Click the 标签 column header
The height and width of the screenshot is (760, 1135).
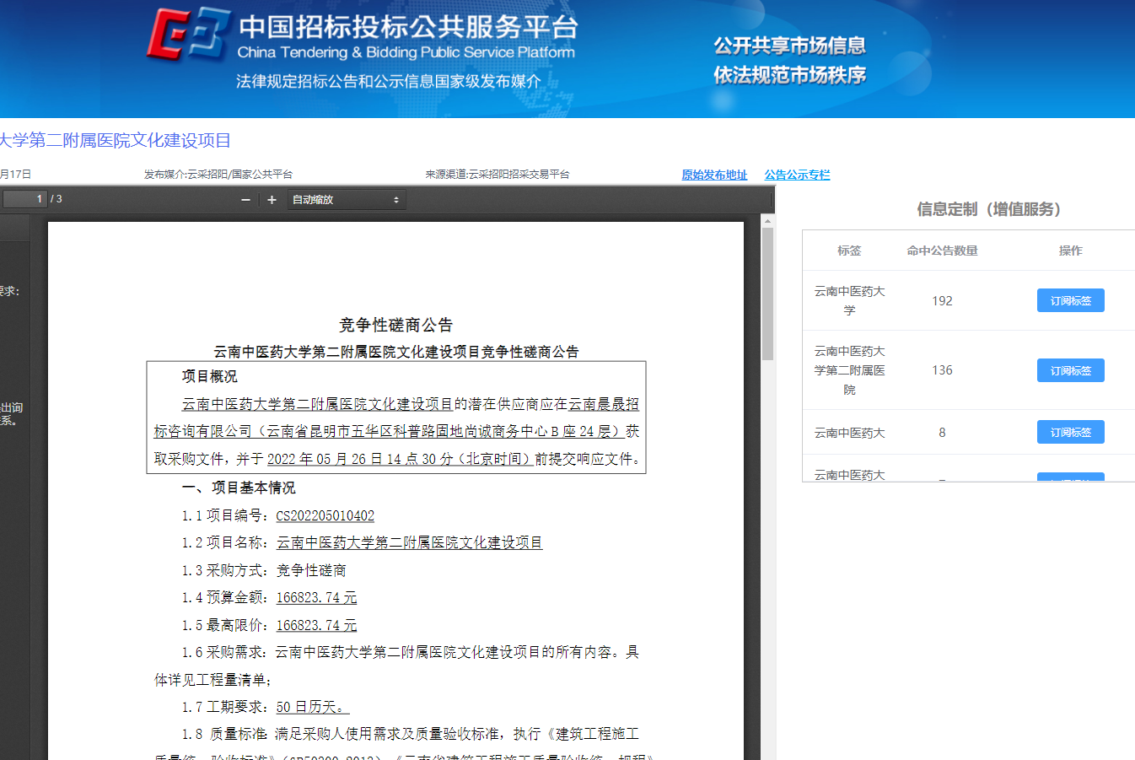pyautogui.click(x=849, y=251)
